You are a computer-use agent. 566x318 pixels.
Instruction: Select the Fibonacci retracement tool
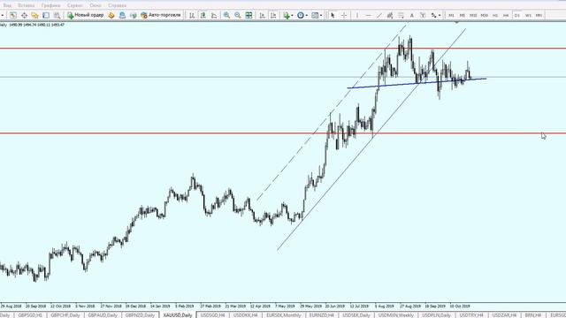401,15
